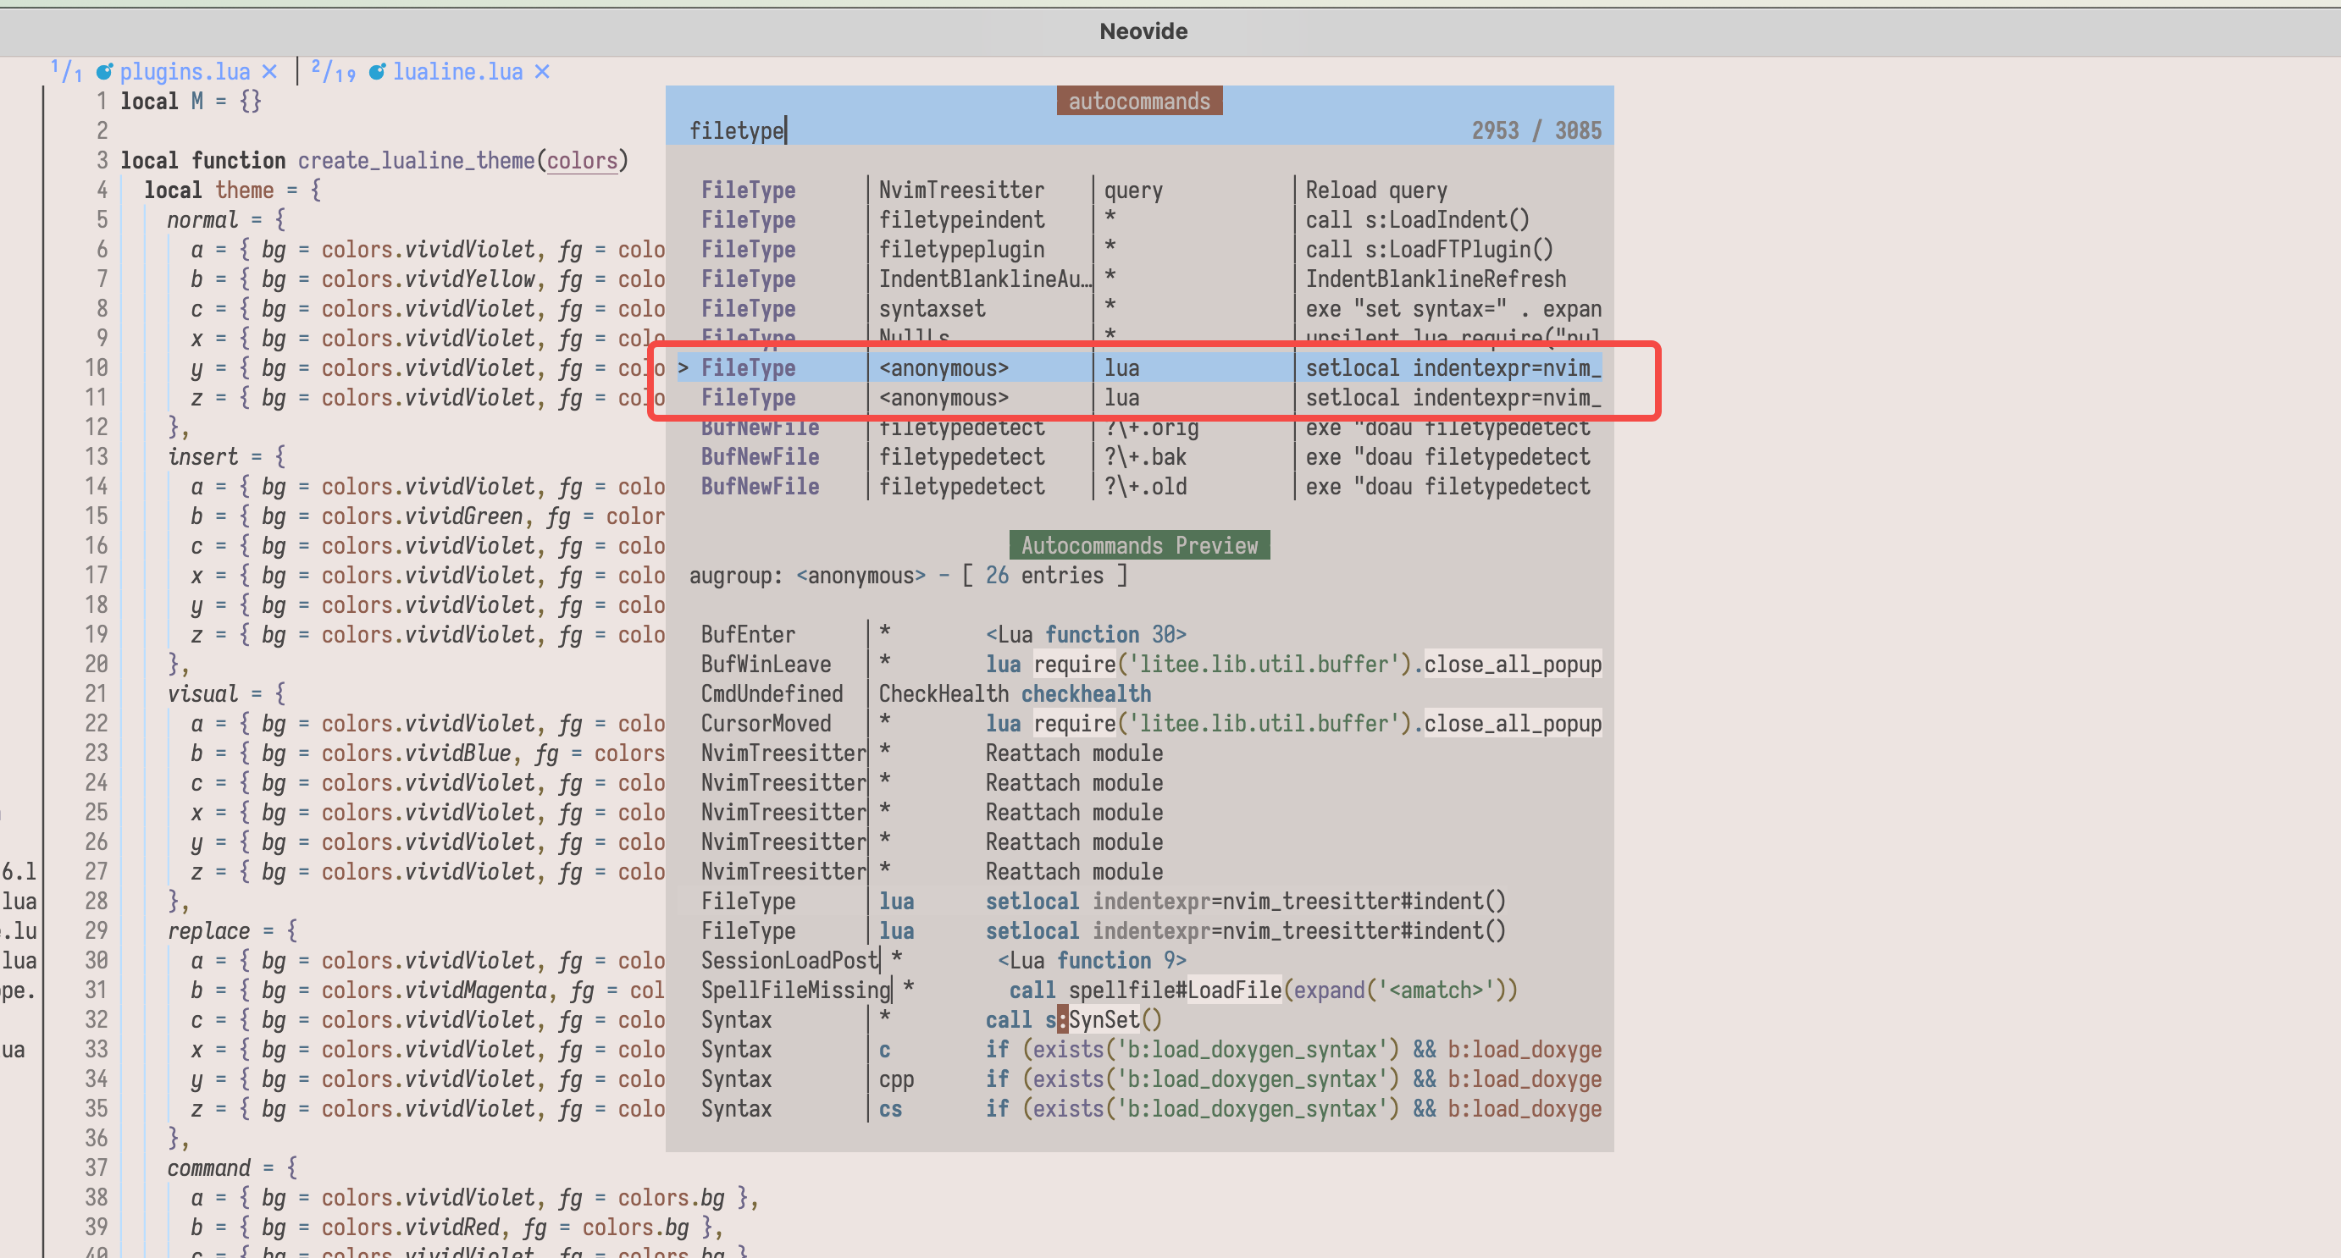The image size is (2341, 1258).
Task: Close the plugins.lua tab
Action: 269,72
